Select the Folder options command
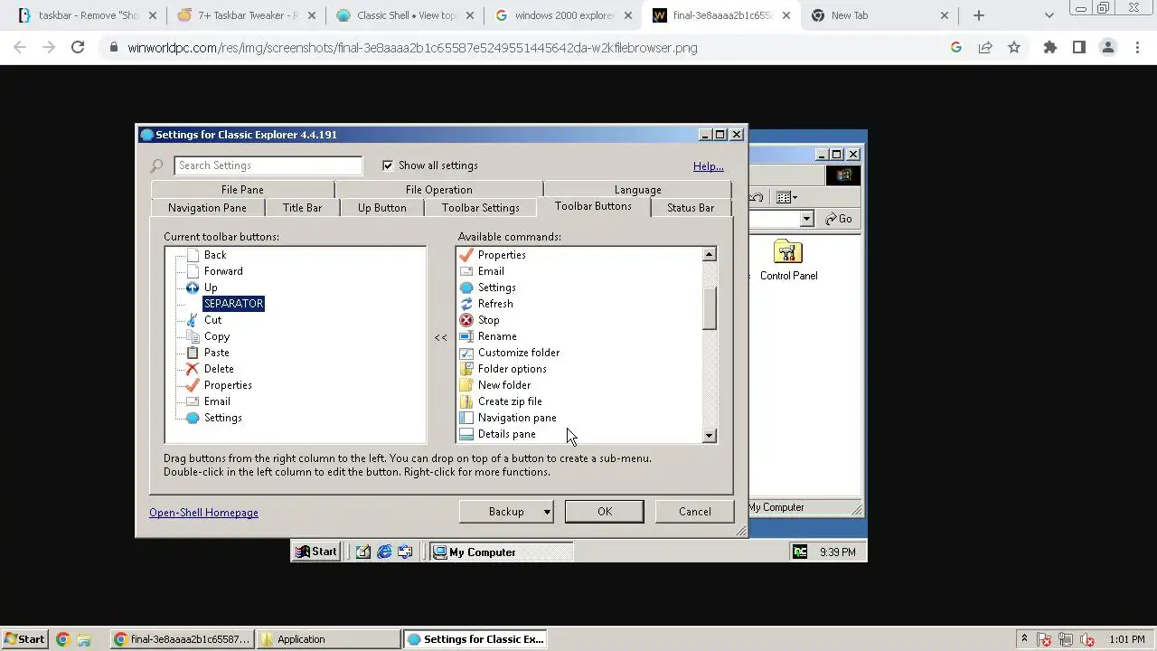1157x651 pixels. 512,369
